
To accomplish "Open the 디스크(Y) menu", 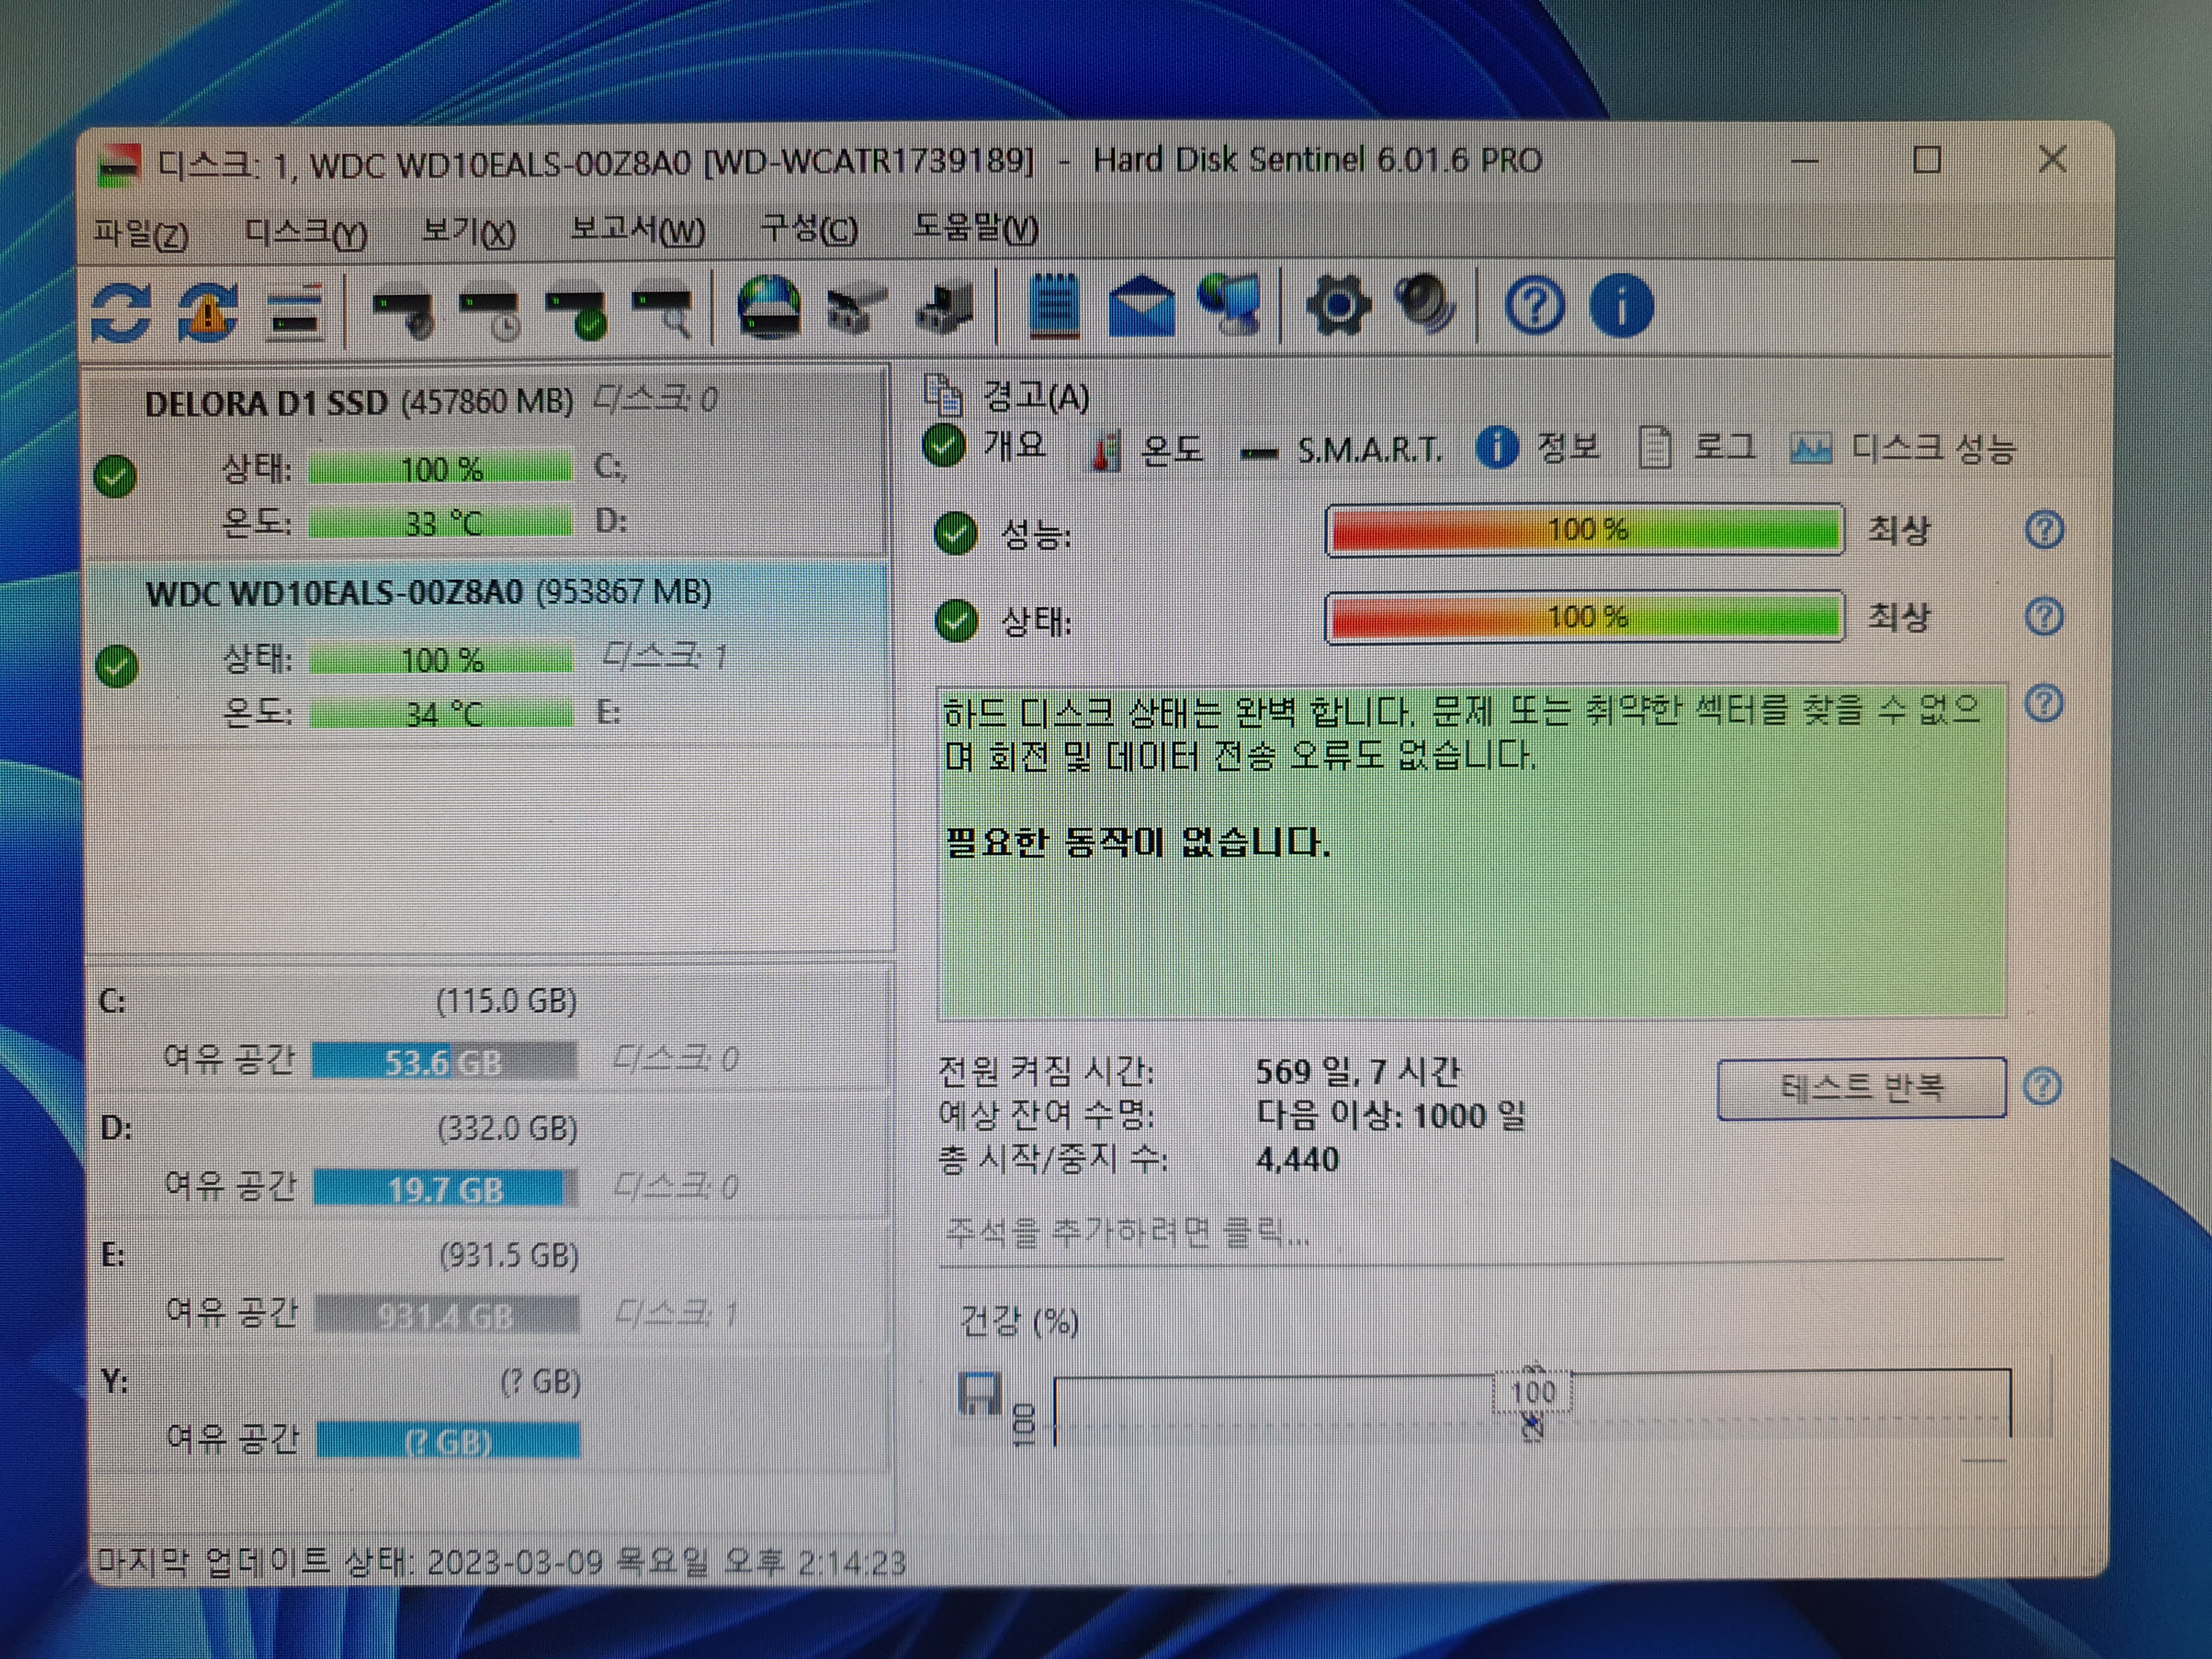I will tap(306, 233).
